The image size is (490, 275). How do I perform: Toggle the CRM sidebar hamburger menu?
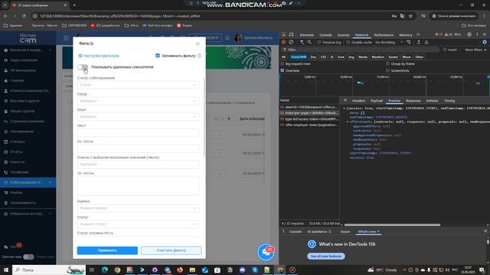point(67,37)
